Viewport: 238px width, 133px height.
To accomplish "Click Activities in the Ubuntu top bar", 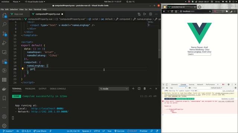I will [x=5, y=1].
